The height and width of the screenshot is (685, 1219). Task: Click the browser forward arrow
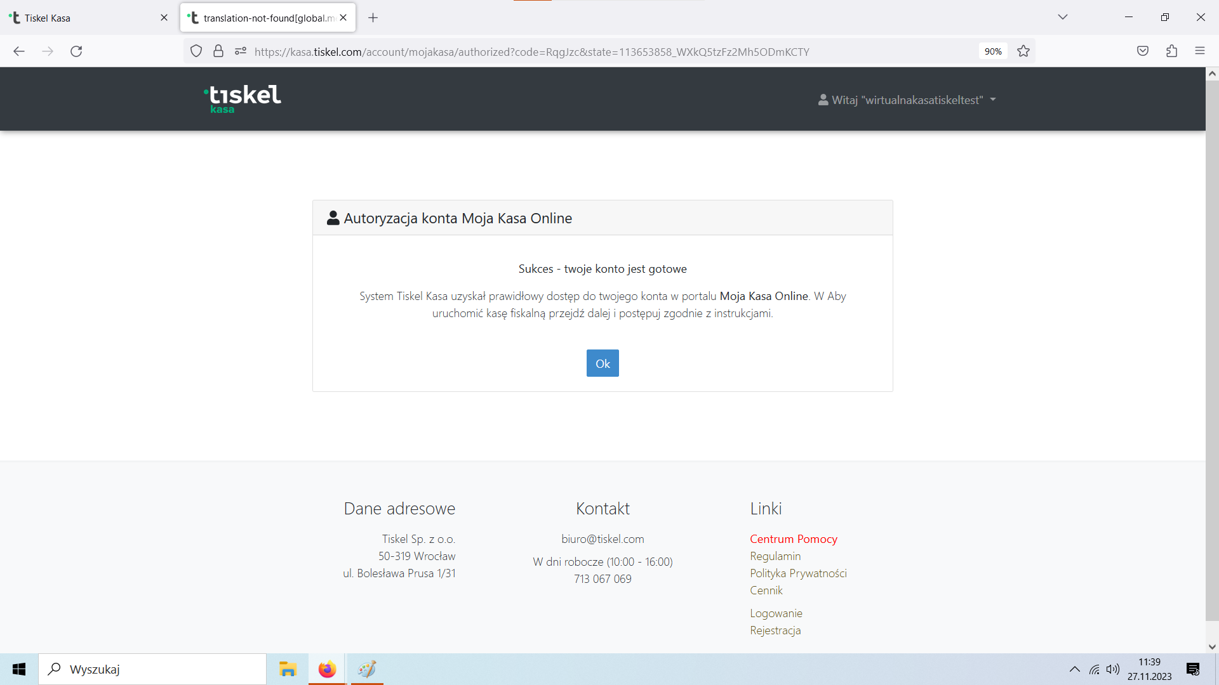(48, 51)
